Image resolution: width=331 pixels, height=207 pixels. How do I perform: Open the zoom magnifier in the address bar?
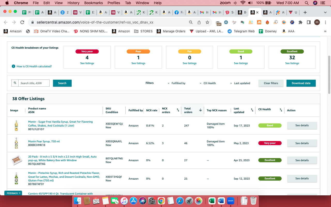191,22
